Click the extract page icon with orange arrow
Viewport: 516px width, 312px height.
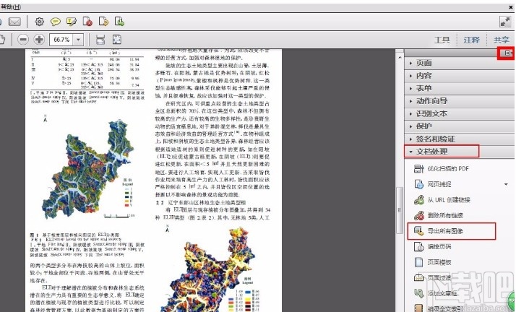pos(103,22)
